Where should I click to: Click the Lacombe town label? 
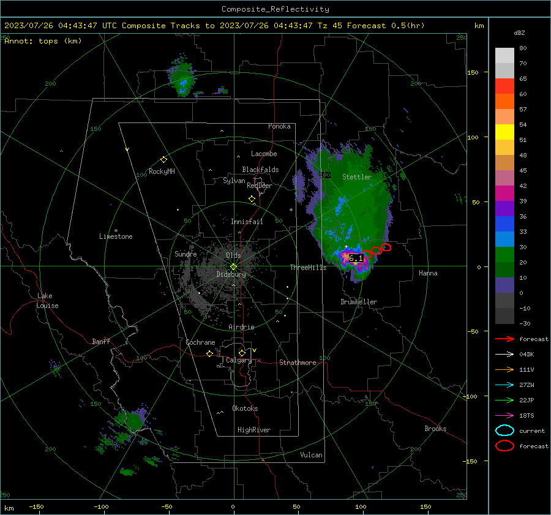tap(264, 154)
